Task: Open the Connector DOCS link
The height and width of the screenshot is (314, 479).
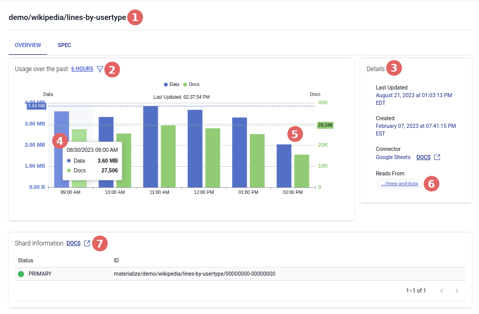Action: point(423,157)
